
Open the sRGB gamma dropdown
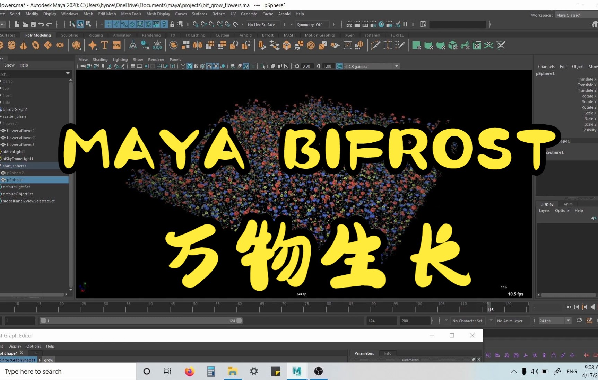[x=397, y=66]
